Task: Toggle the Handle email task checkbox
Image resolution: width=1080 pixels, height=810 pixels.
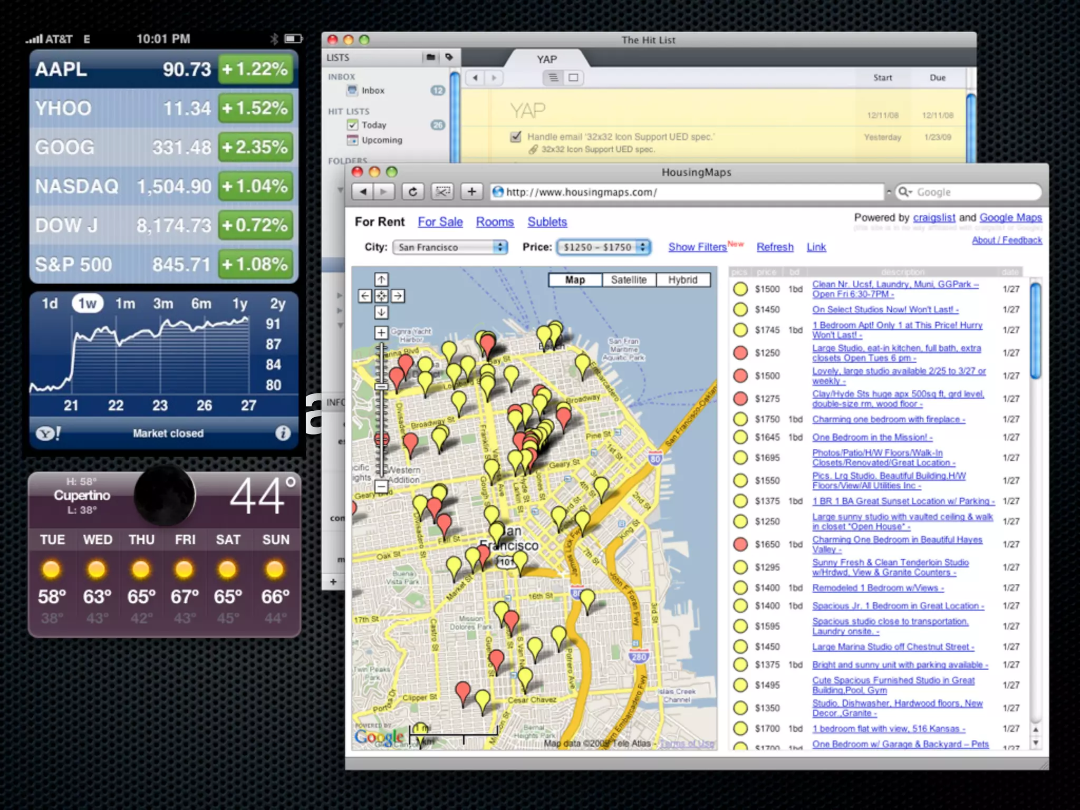Action: [516, 137]
